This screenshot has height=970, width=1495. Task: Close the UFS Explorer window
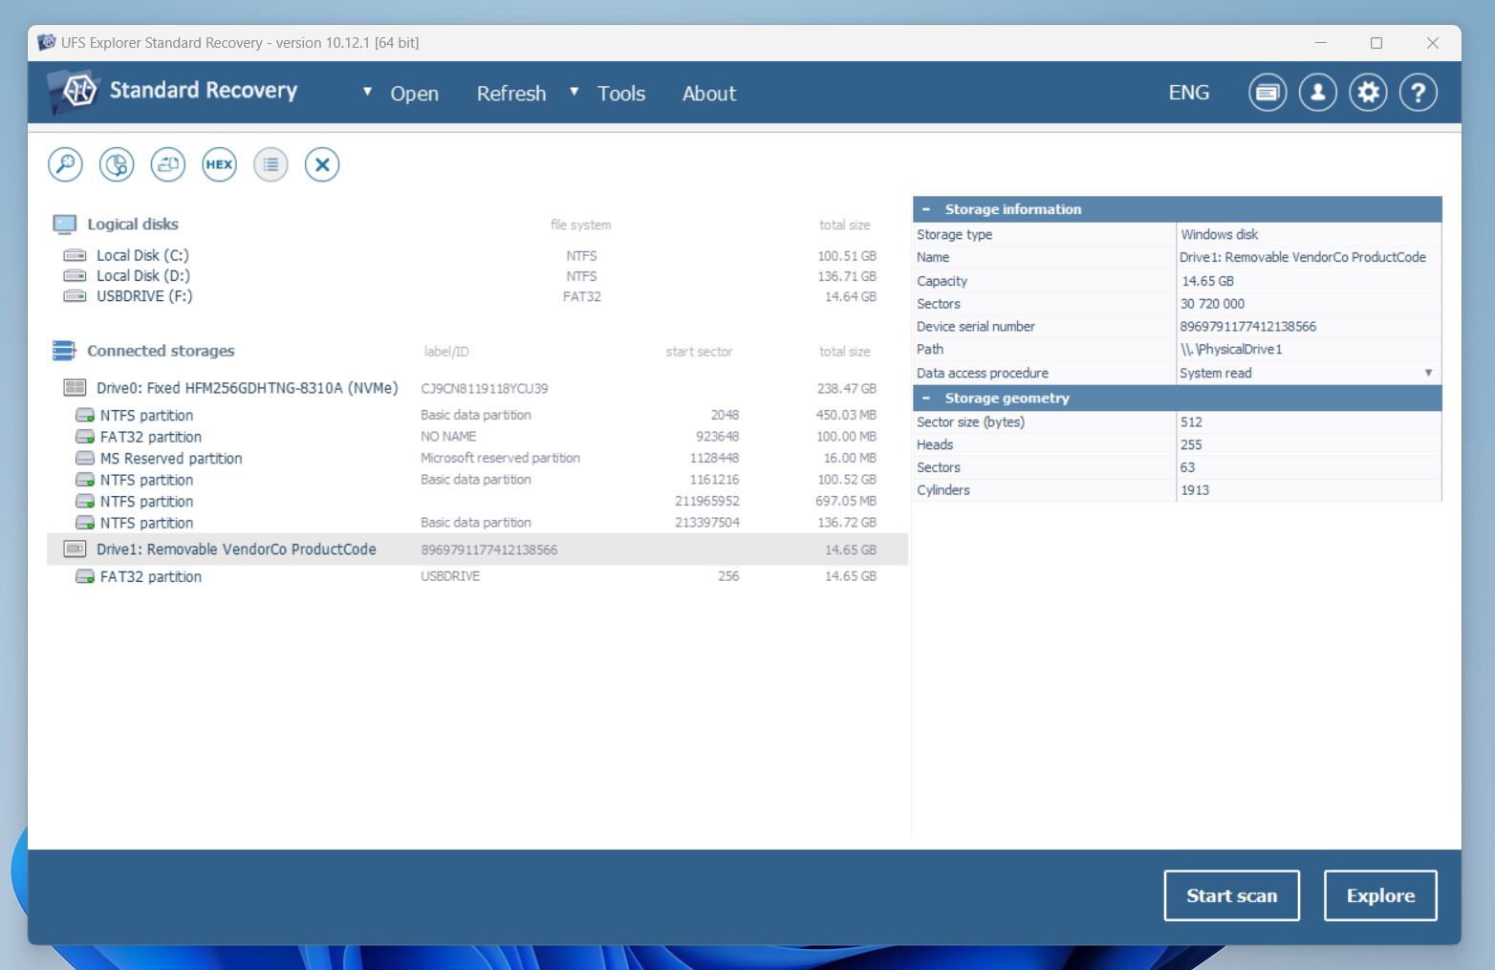click(x=1432, y=43)
